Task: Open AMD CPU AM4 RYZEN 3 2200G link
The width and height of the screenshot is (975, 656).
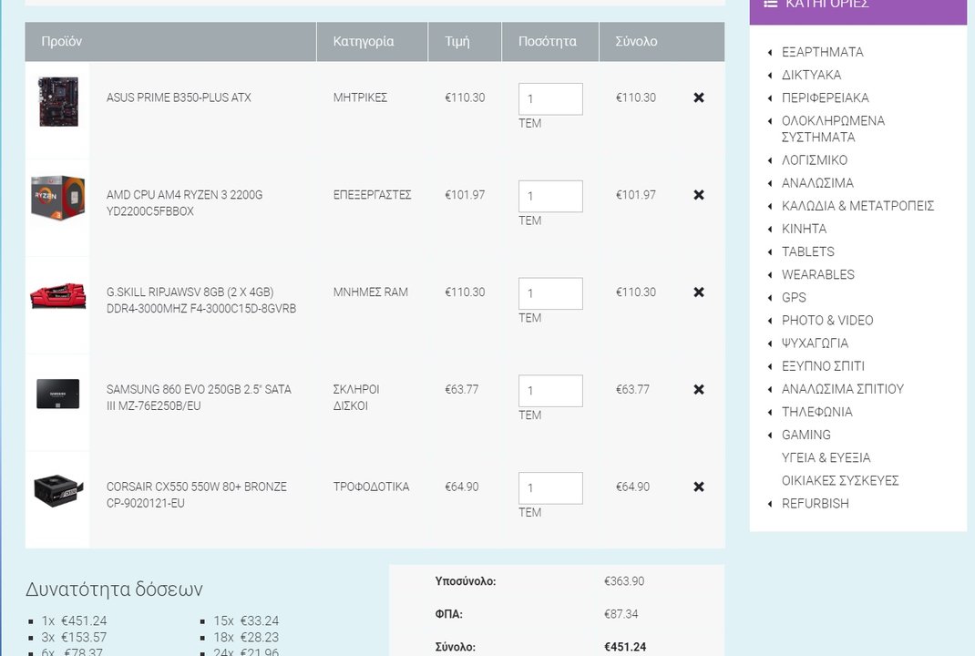Action: tap(184, 202)
